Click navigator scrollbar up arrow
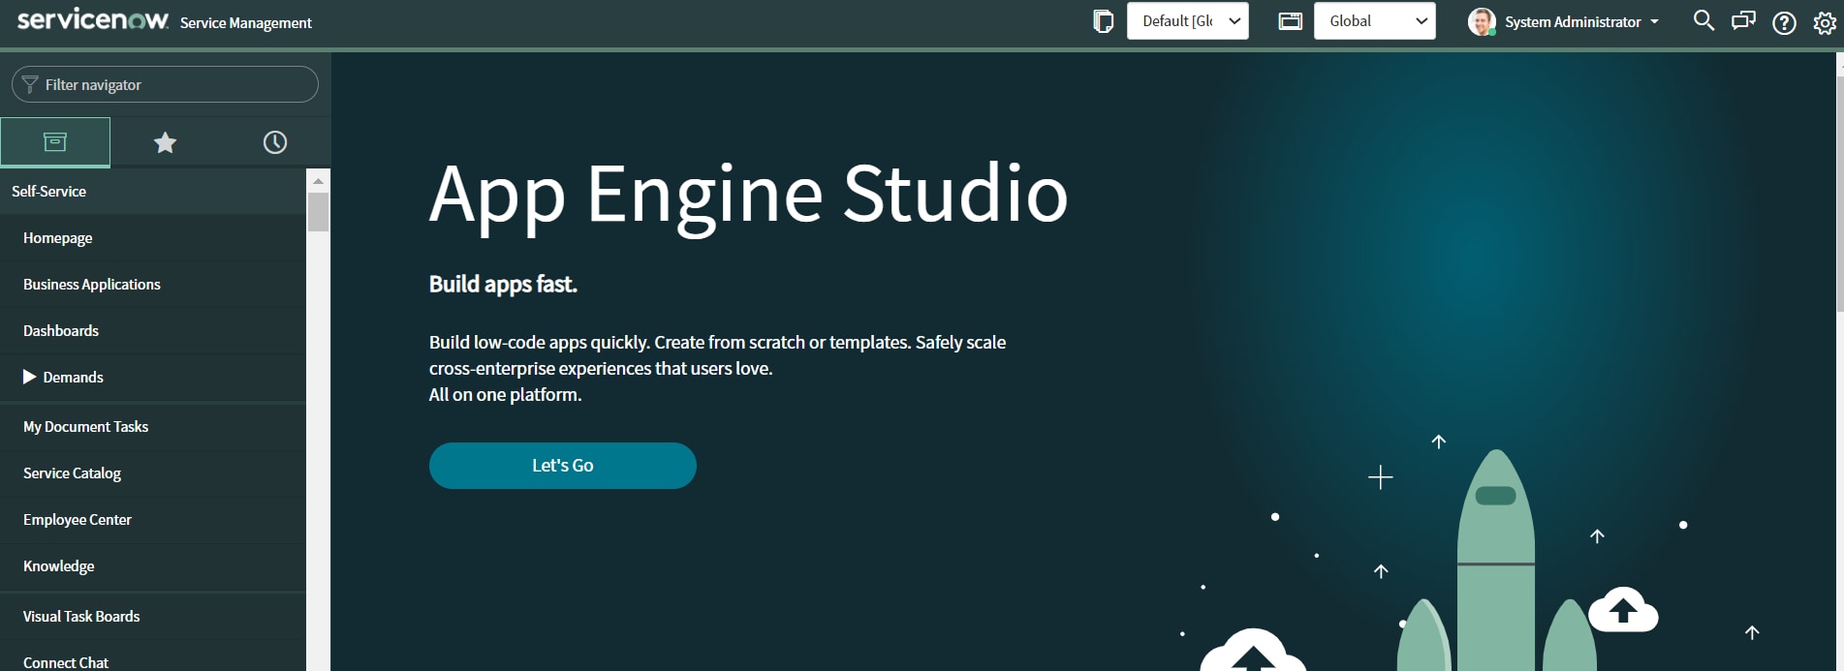Viewport: 1844px width, 671px height. coord(318,180)
